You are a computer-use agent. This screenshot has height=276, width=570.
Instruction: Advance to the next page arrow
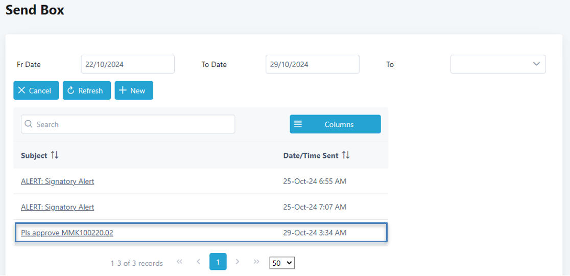(x=237, y=262)
